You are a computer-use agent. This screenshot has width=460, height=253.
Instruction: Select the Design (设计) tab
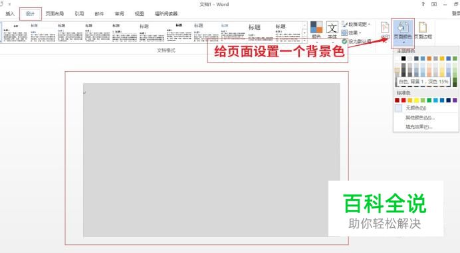pyautogui.click(x=30, y=14)
